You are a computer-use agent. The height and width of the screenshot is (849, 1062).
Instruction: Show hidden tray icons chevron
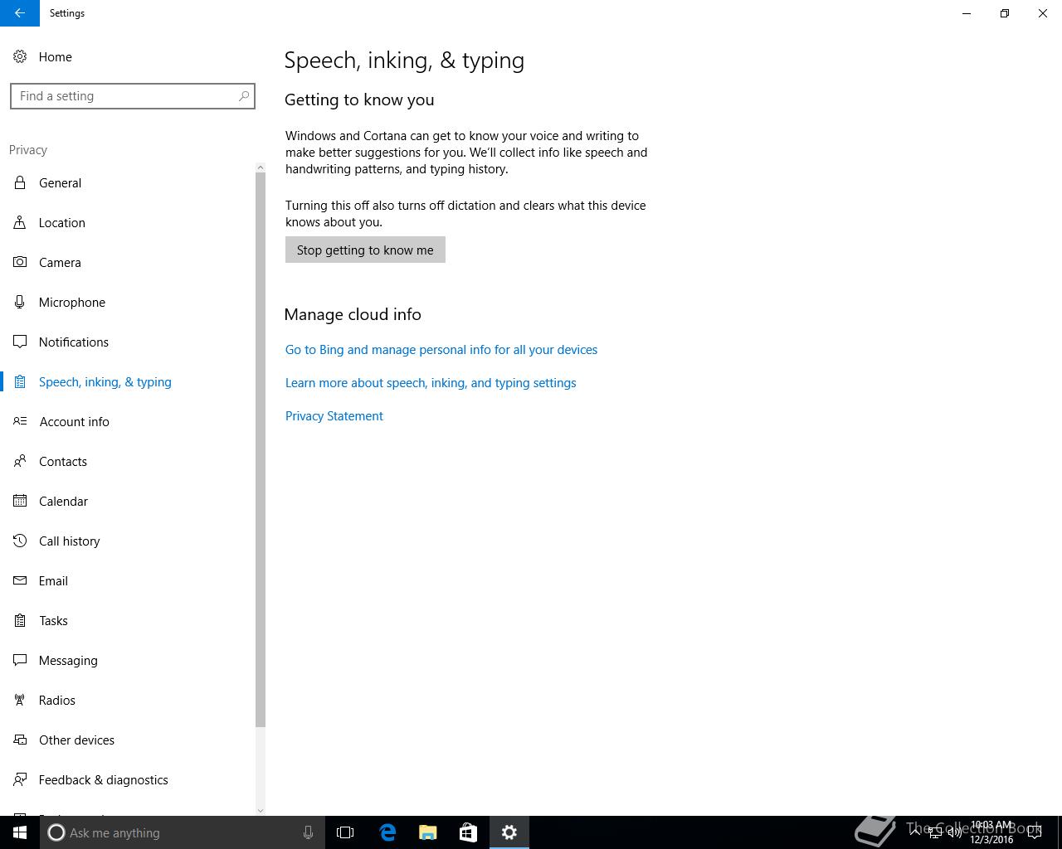(x=915, y=832)
